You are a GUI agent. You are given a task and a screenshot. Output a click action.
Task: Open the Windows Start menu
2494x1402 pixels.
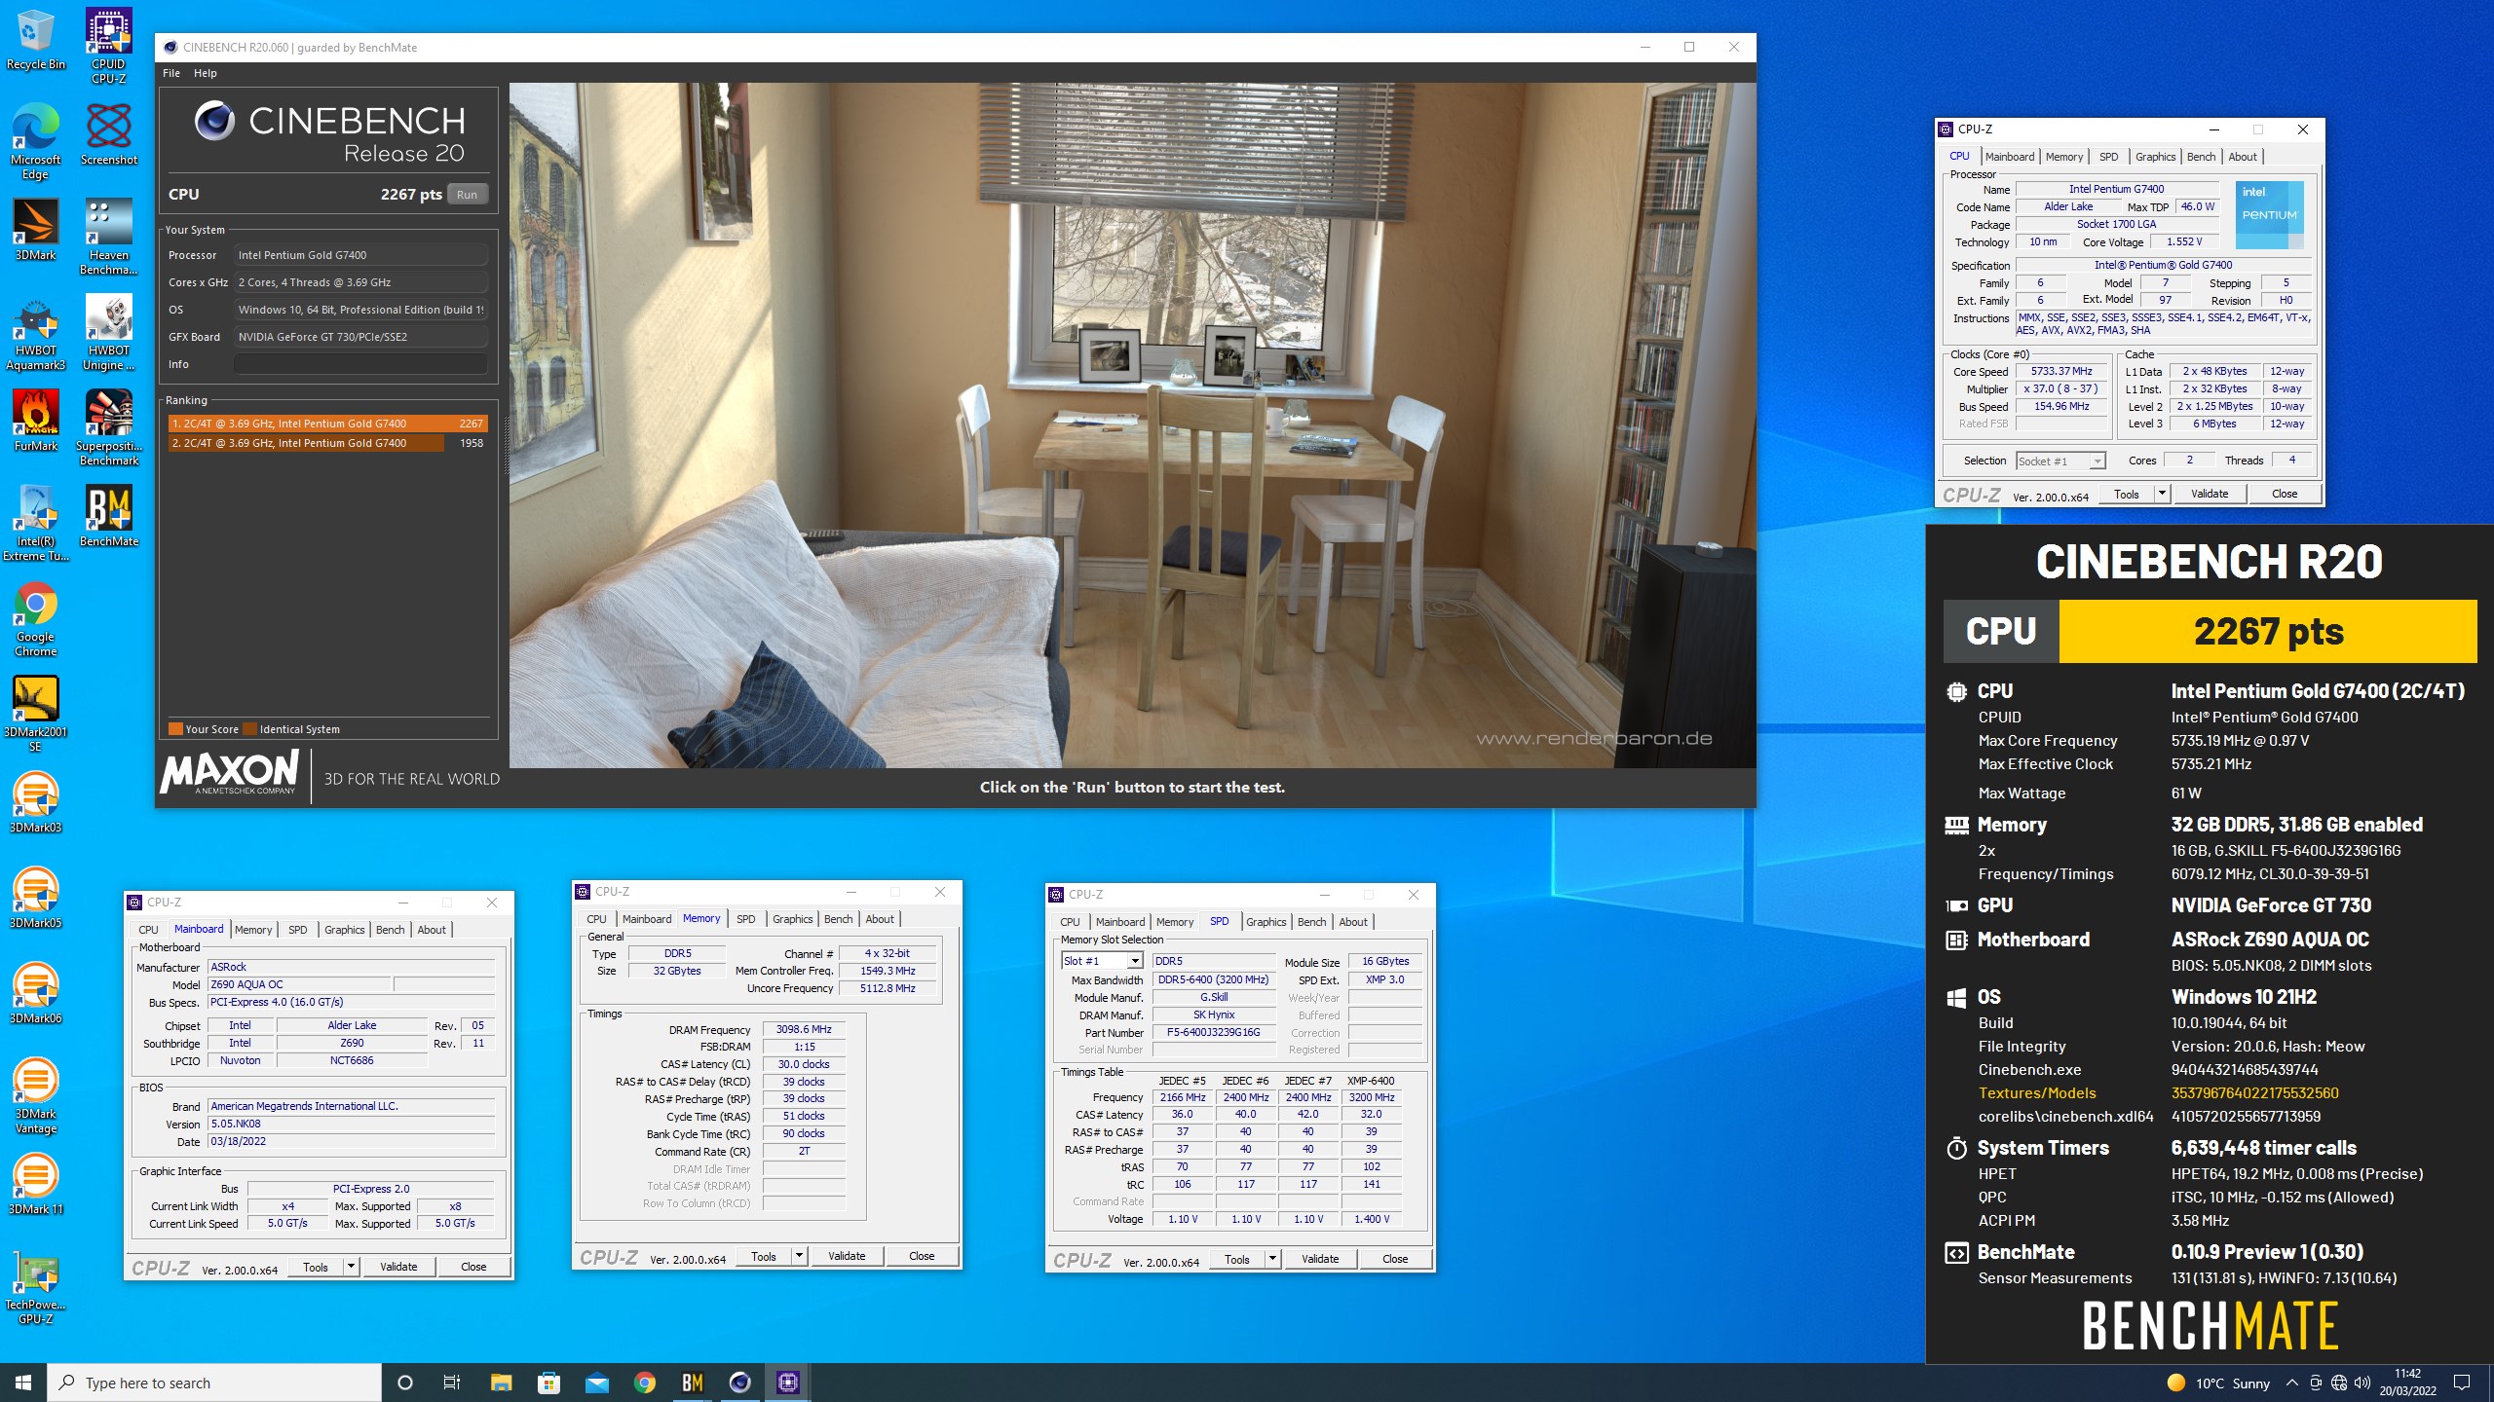coord(23,1383)
